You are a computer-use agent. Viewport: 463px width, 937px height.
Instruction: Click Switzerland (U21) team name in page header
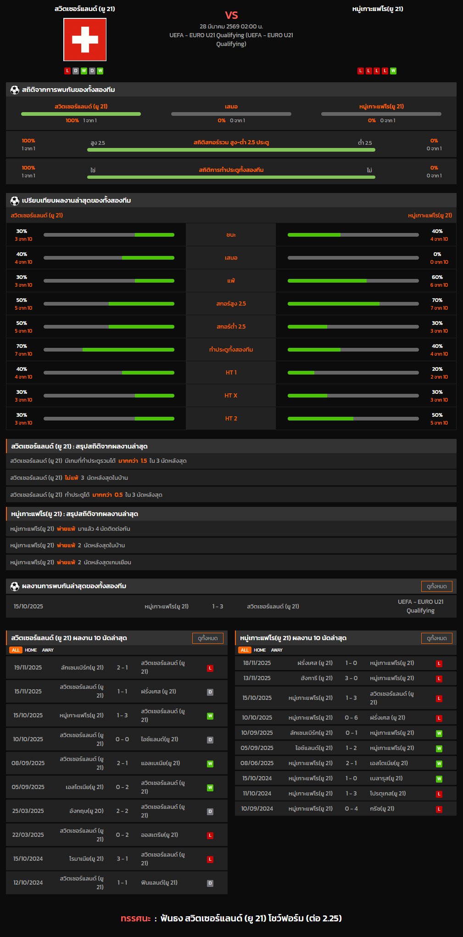click(85, 9)
